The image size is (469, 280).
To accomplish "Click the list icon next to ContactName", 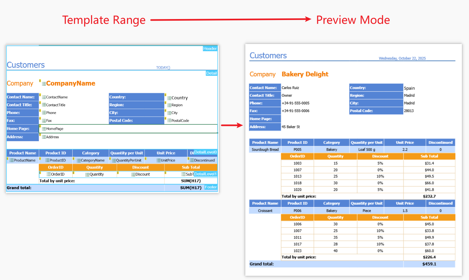I will (x=44, y=97).
